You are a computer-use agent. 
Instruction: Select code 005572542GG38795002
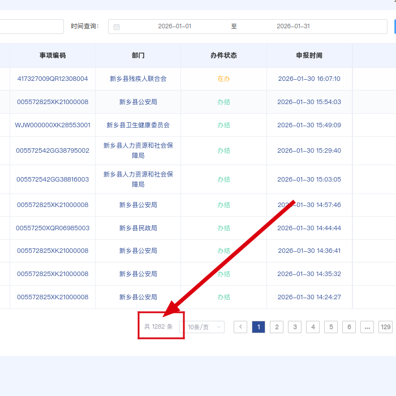pyautogui.click(x=53, y=151)
